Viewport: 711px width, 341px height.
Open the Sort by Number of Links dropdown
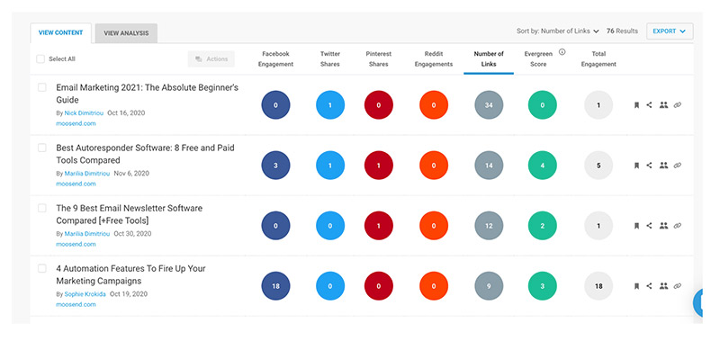click(x=558, y=31)
